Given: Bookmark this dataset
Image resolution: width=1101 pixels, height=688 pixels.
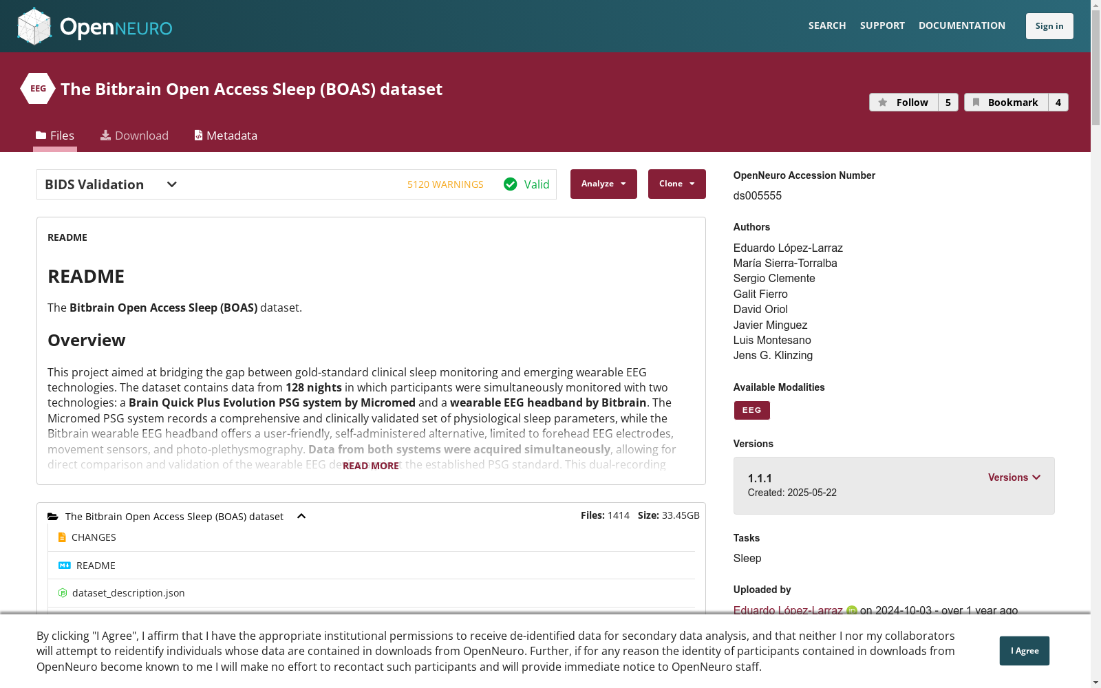Looking at the screenshot, I should tap(1006, 103).
